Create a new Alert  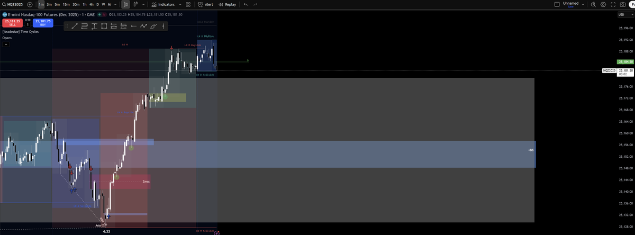pos(205,4)
